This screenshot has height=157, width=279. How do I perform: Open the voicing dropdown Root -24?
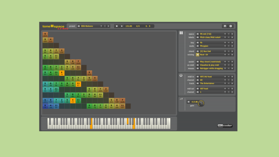click(x=213, y=55)
